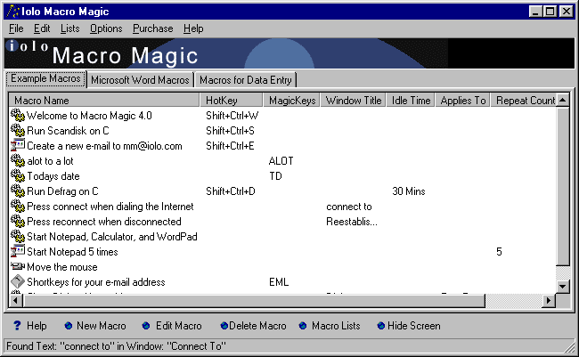Image resolution: width=579 pixels, height=357 pixels.
Task: Switch to the Macros for Data Entry tab
Action: click(246, 80)
